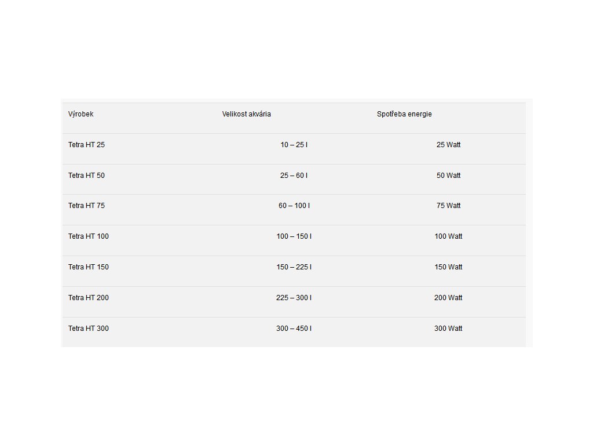This screenshot has width=593, height=445.
Task: Select the Tetra HT 150 product cell
Action: (88, 267)
